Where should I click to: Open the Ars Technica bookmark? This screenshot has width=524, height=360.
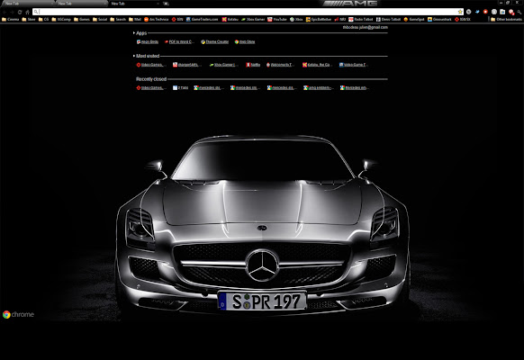coord(156,20)
